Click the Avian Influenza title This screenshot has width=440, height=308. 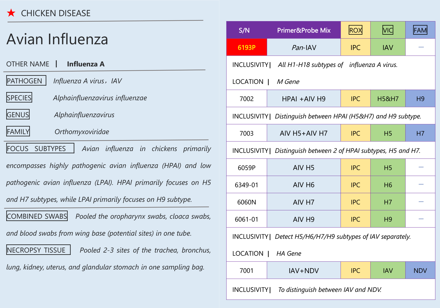pyautogui.click(x=57, y=39)
